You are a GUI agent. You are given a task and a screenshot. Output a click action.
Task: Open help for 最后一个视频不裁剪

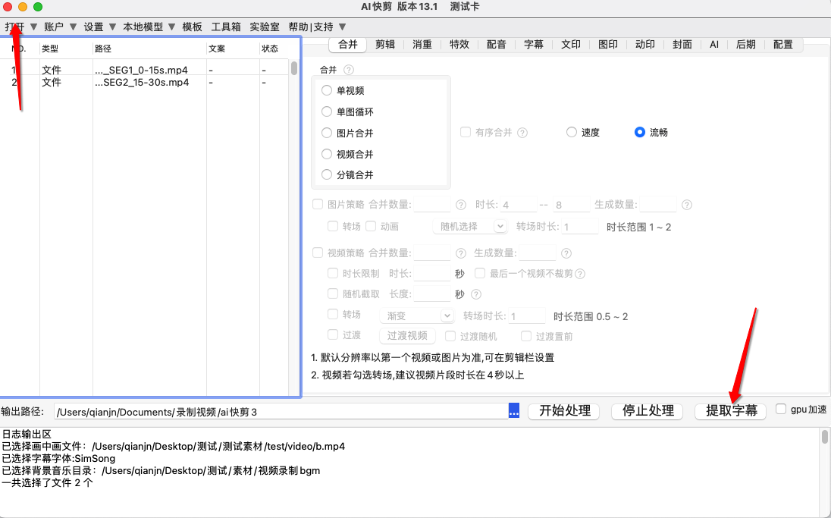click(580, 274)
